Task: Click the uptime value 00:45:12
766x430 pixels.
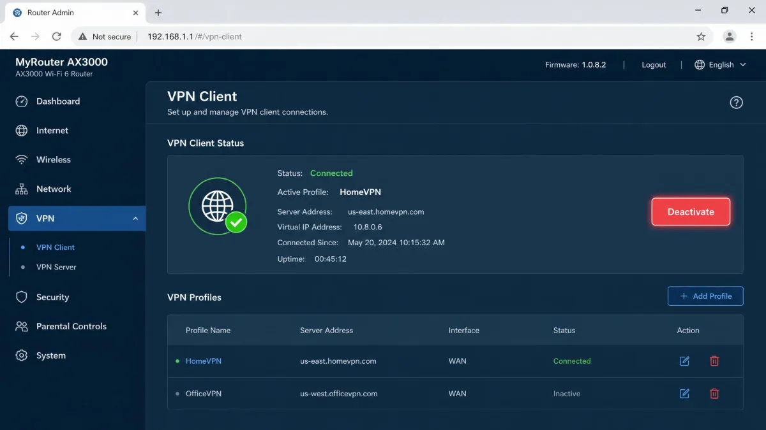Action: tap(331, 259)
